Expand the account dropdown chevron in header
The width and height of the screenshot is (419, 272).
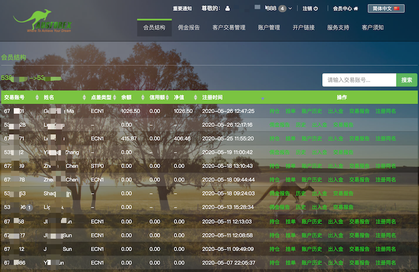tap(291, 8)
